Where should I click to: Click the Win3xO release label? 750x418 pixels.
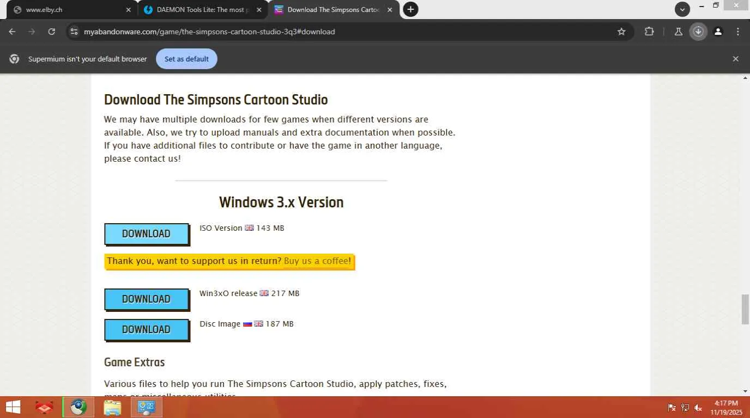click(x=228, y=293)
